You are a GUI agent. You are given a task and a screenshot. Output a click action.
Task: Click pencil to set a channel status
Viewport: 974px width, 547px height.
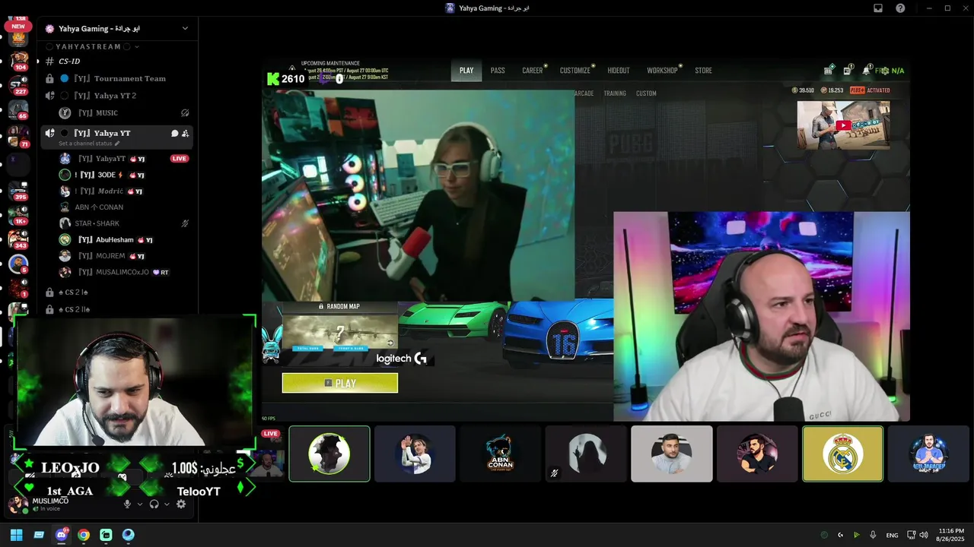click(116, 144)
